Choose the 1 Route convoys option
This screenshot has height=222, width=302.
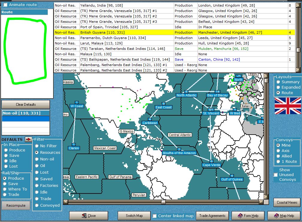[x=278, y=161]
